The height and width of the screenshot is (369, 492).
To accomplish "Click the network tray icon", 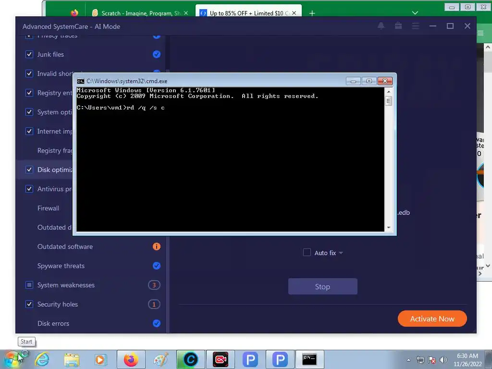I will click(x=420, y=360).
